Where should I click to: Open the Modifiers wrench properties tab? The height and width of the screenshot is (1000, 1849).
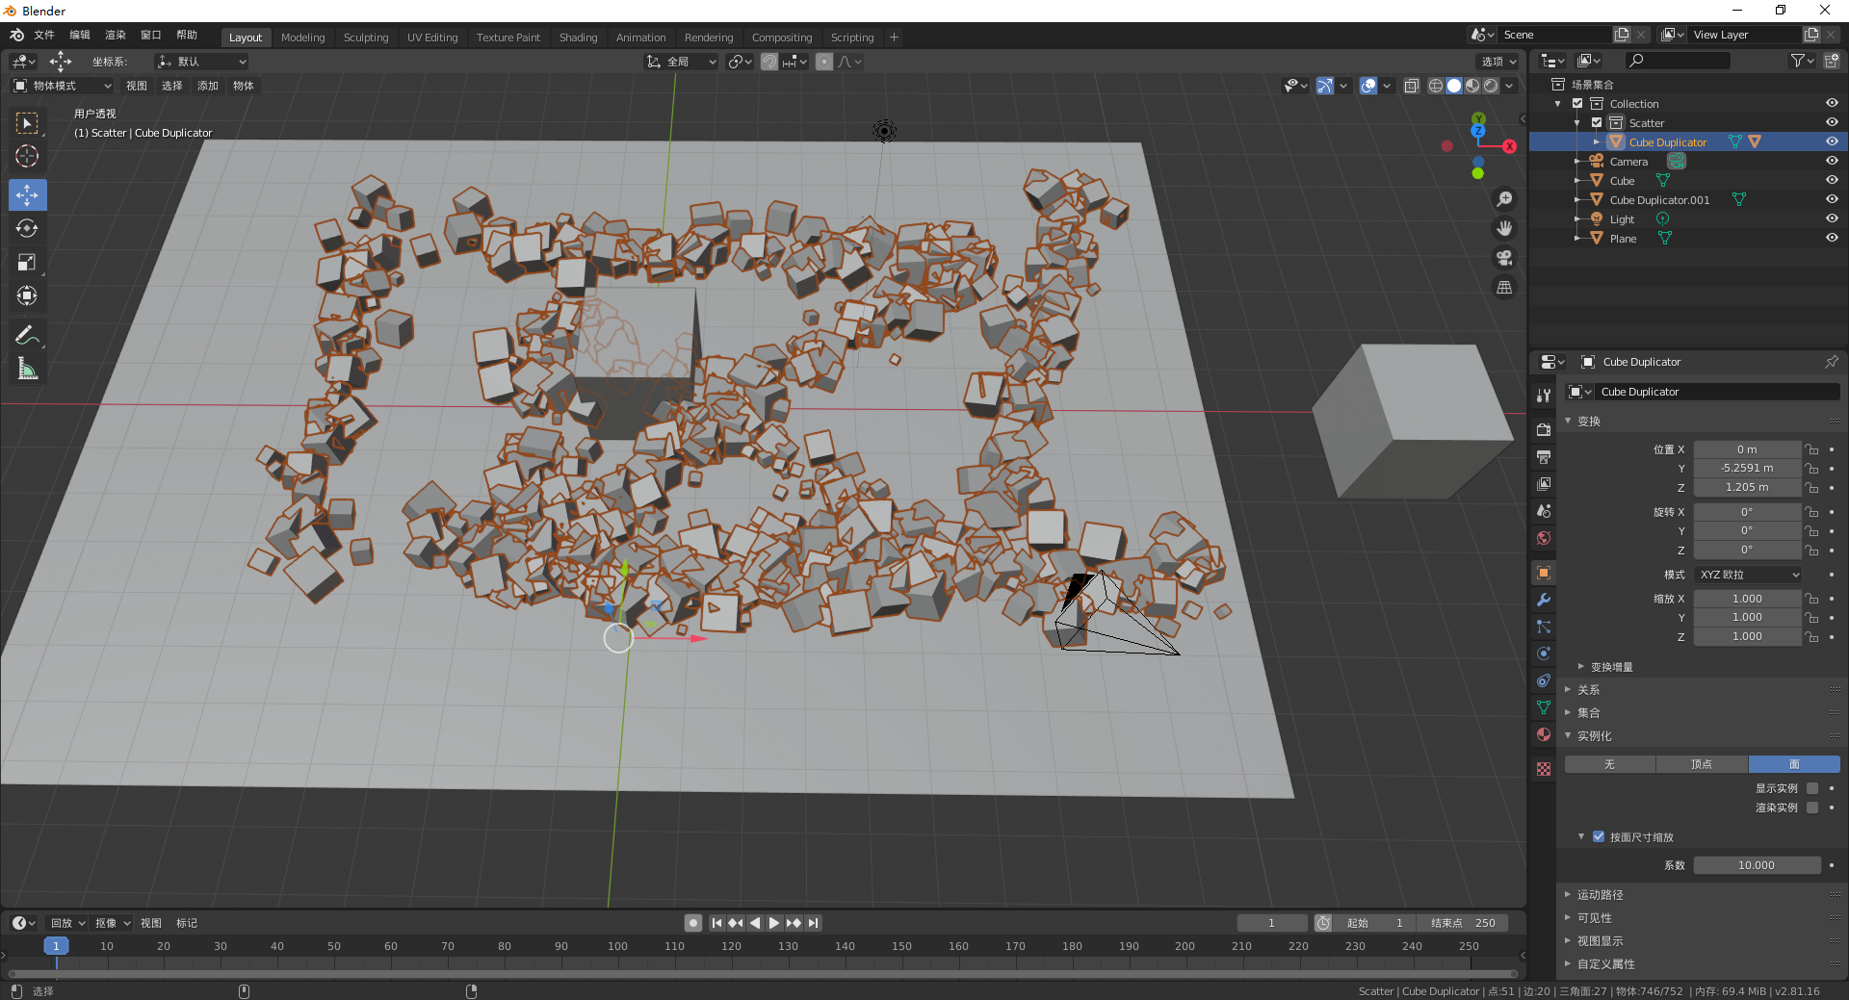[1544, 600]
